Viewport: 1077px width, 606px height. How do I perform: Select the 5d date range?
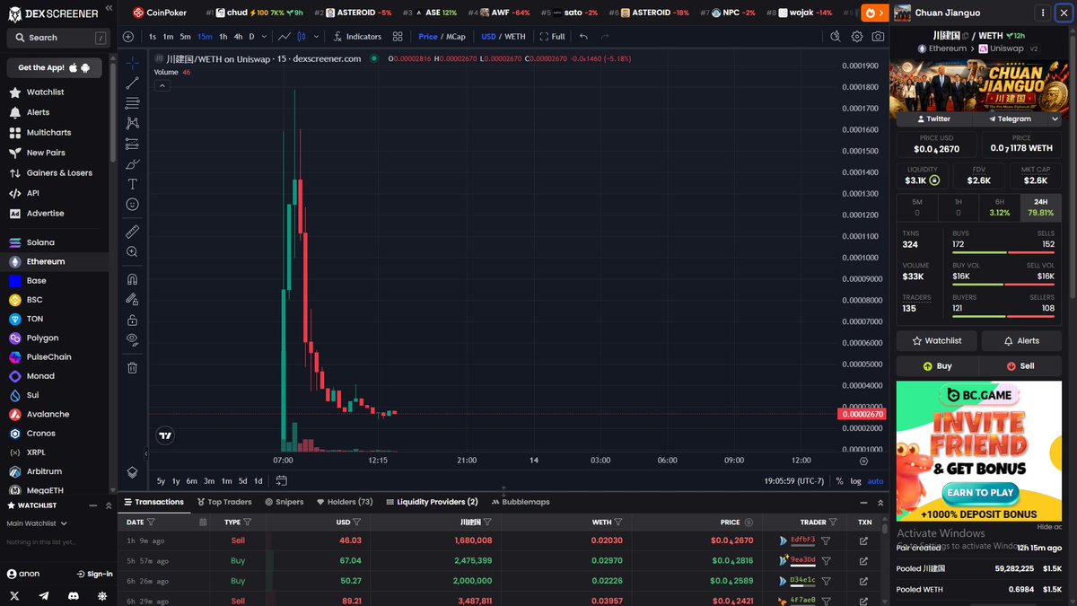tap(242, 481)
